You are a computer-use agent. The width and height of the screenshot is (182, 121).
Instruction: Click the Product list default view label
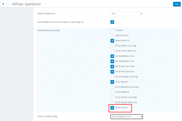pos(47,14)
